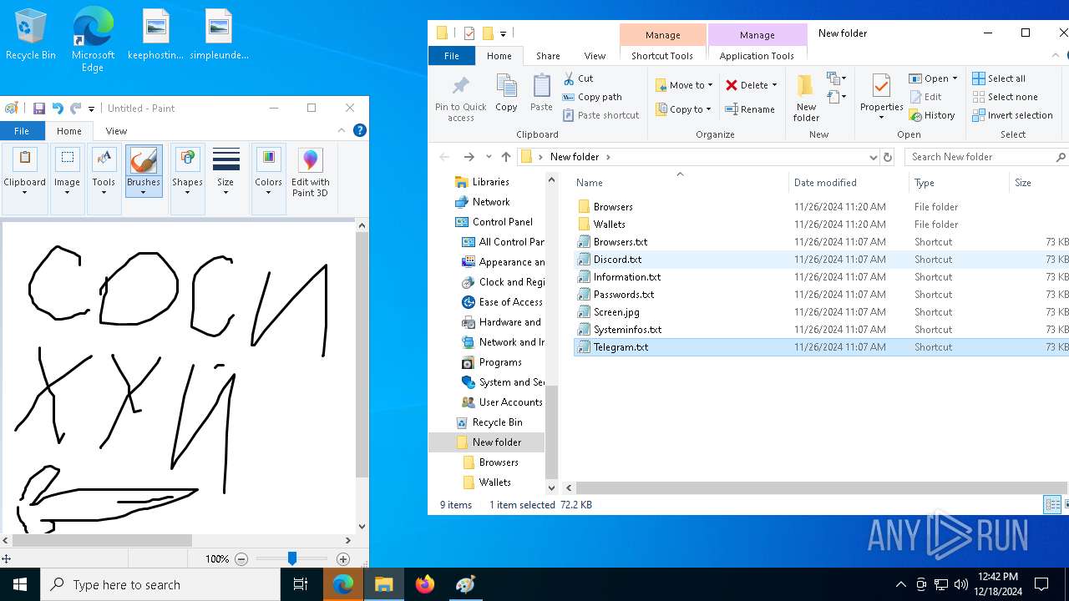
Task: Click the Delete button in Explorer
Action: pyautogui.click(x=751, y=85)
